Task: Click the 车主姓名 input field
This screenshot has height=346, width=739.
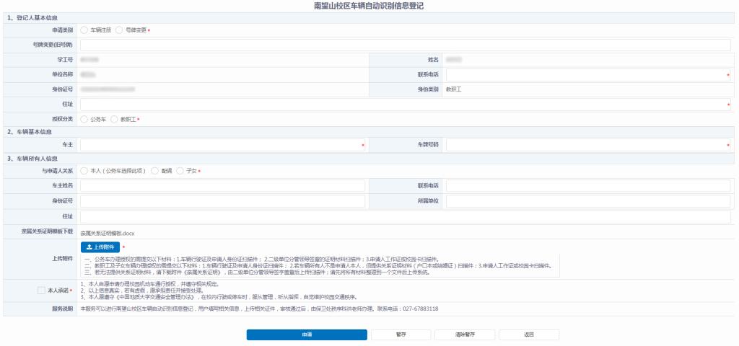Action: tap(222, 186)
